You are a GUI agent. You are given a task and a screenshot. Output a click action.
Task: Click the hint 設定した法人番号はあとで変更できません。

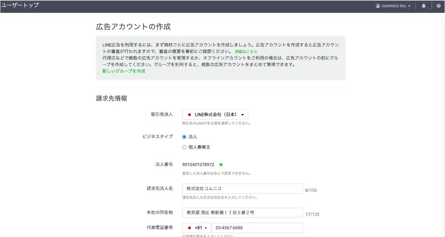coord(217,173)
